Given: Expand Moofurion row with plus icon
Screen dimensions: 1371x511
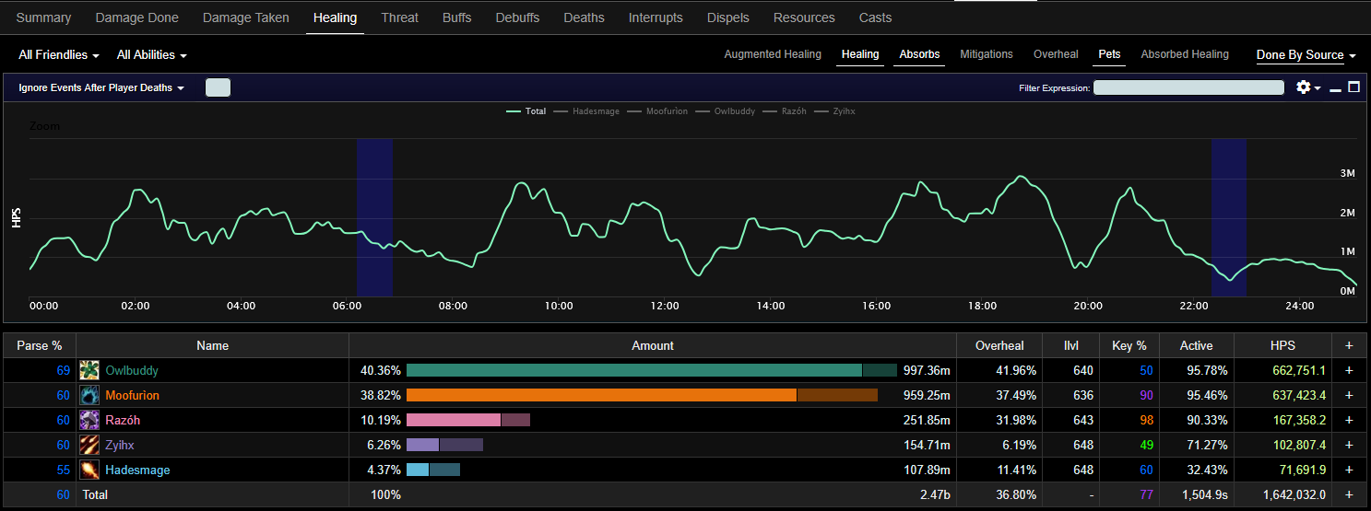Looking at the screenshot, I should tap(1350, 395).
